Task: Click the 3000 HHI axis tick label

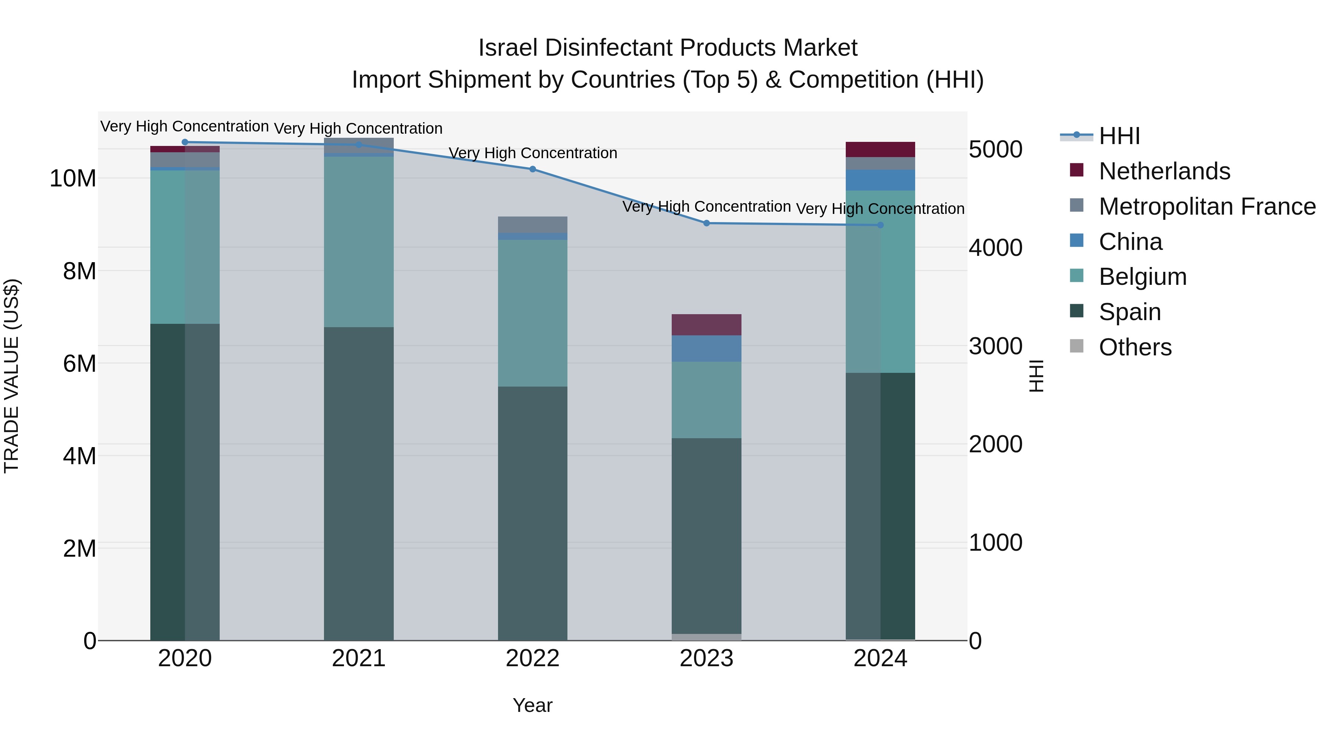Action: 996,346
